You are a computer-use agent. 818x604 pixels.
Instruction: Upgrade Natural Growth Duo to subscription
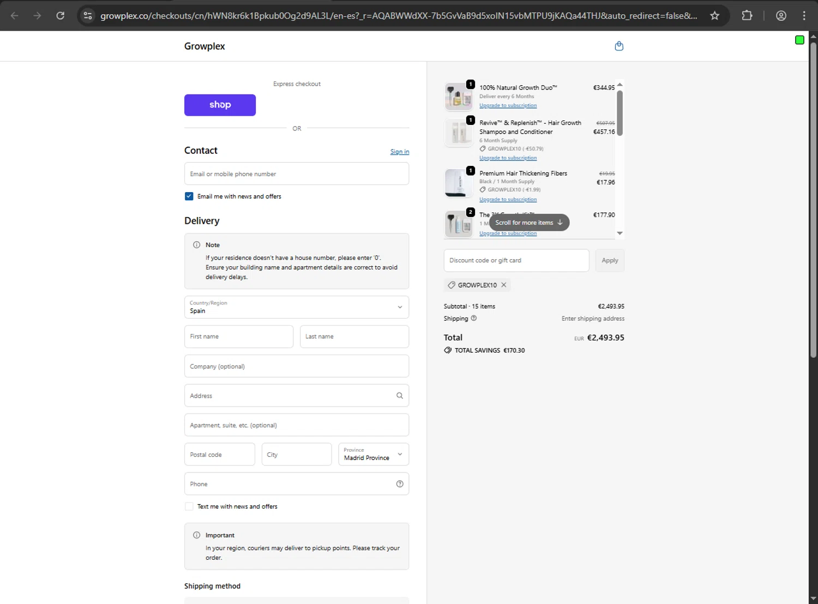[508, 105]
